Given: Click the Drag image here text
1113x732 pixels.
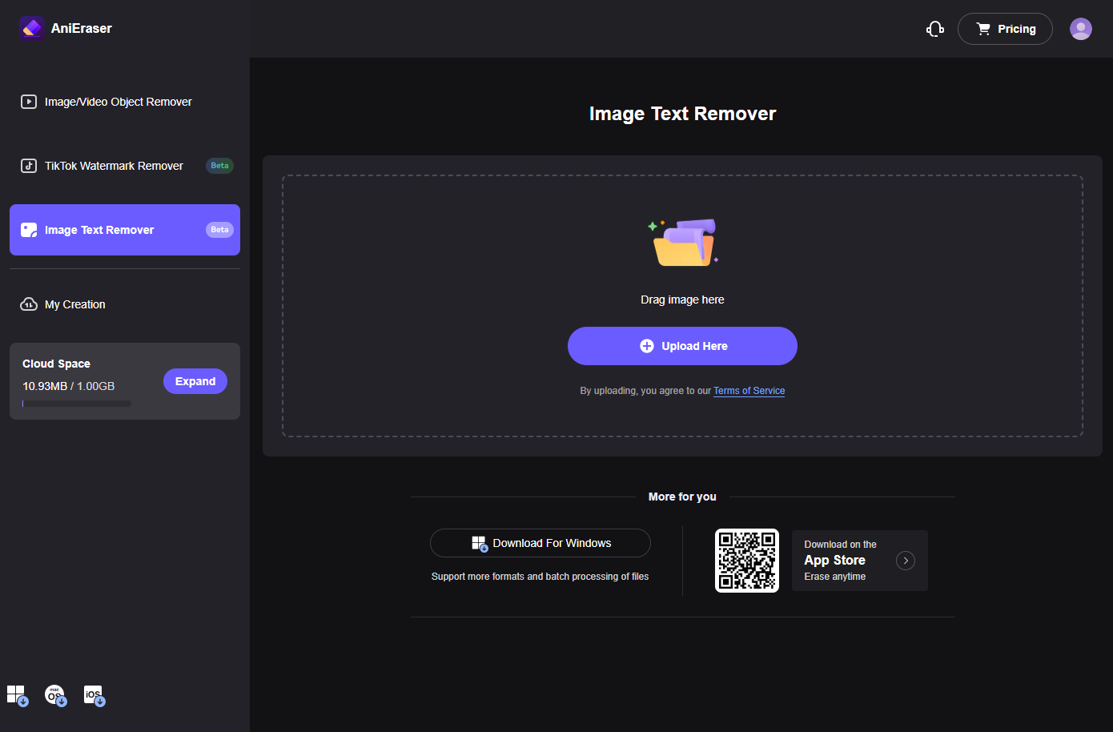Looking at the screenshot, I should (x=682, y=300).
